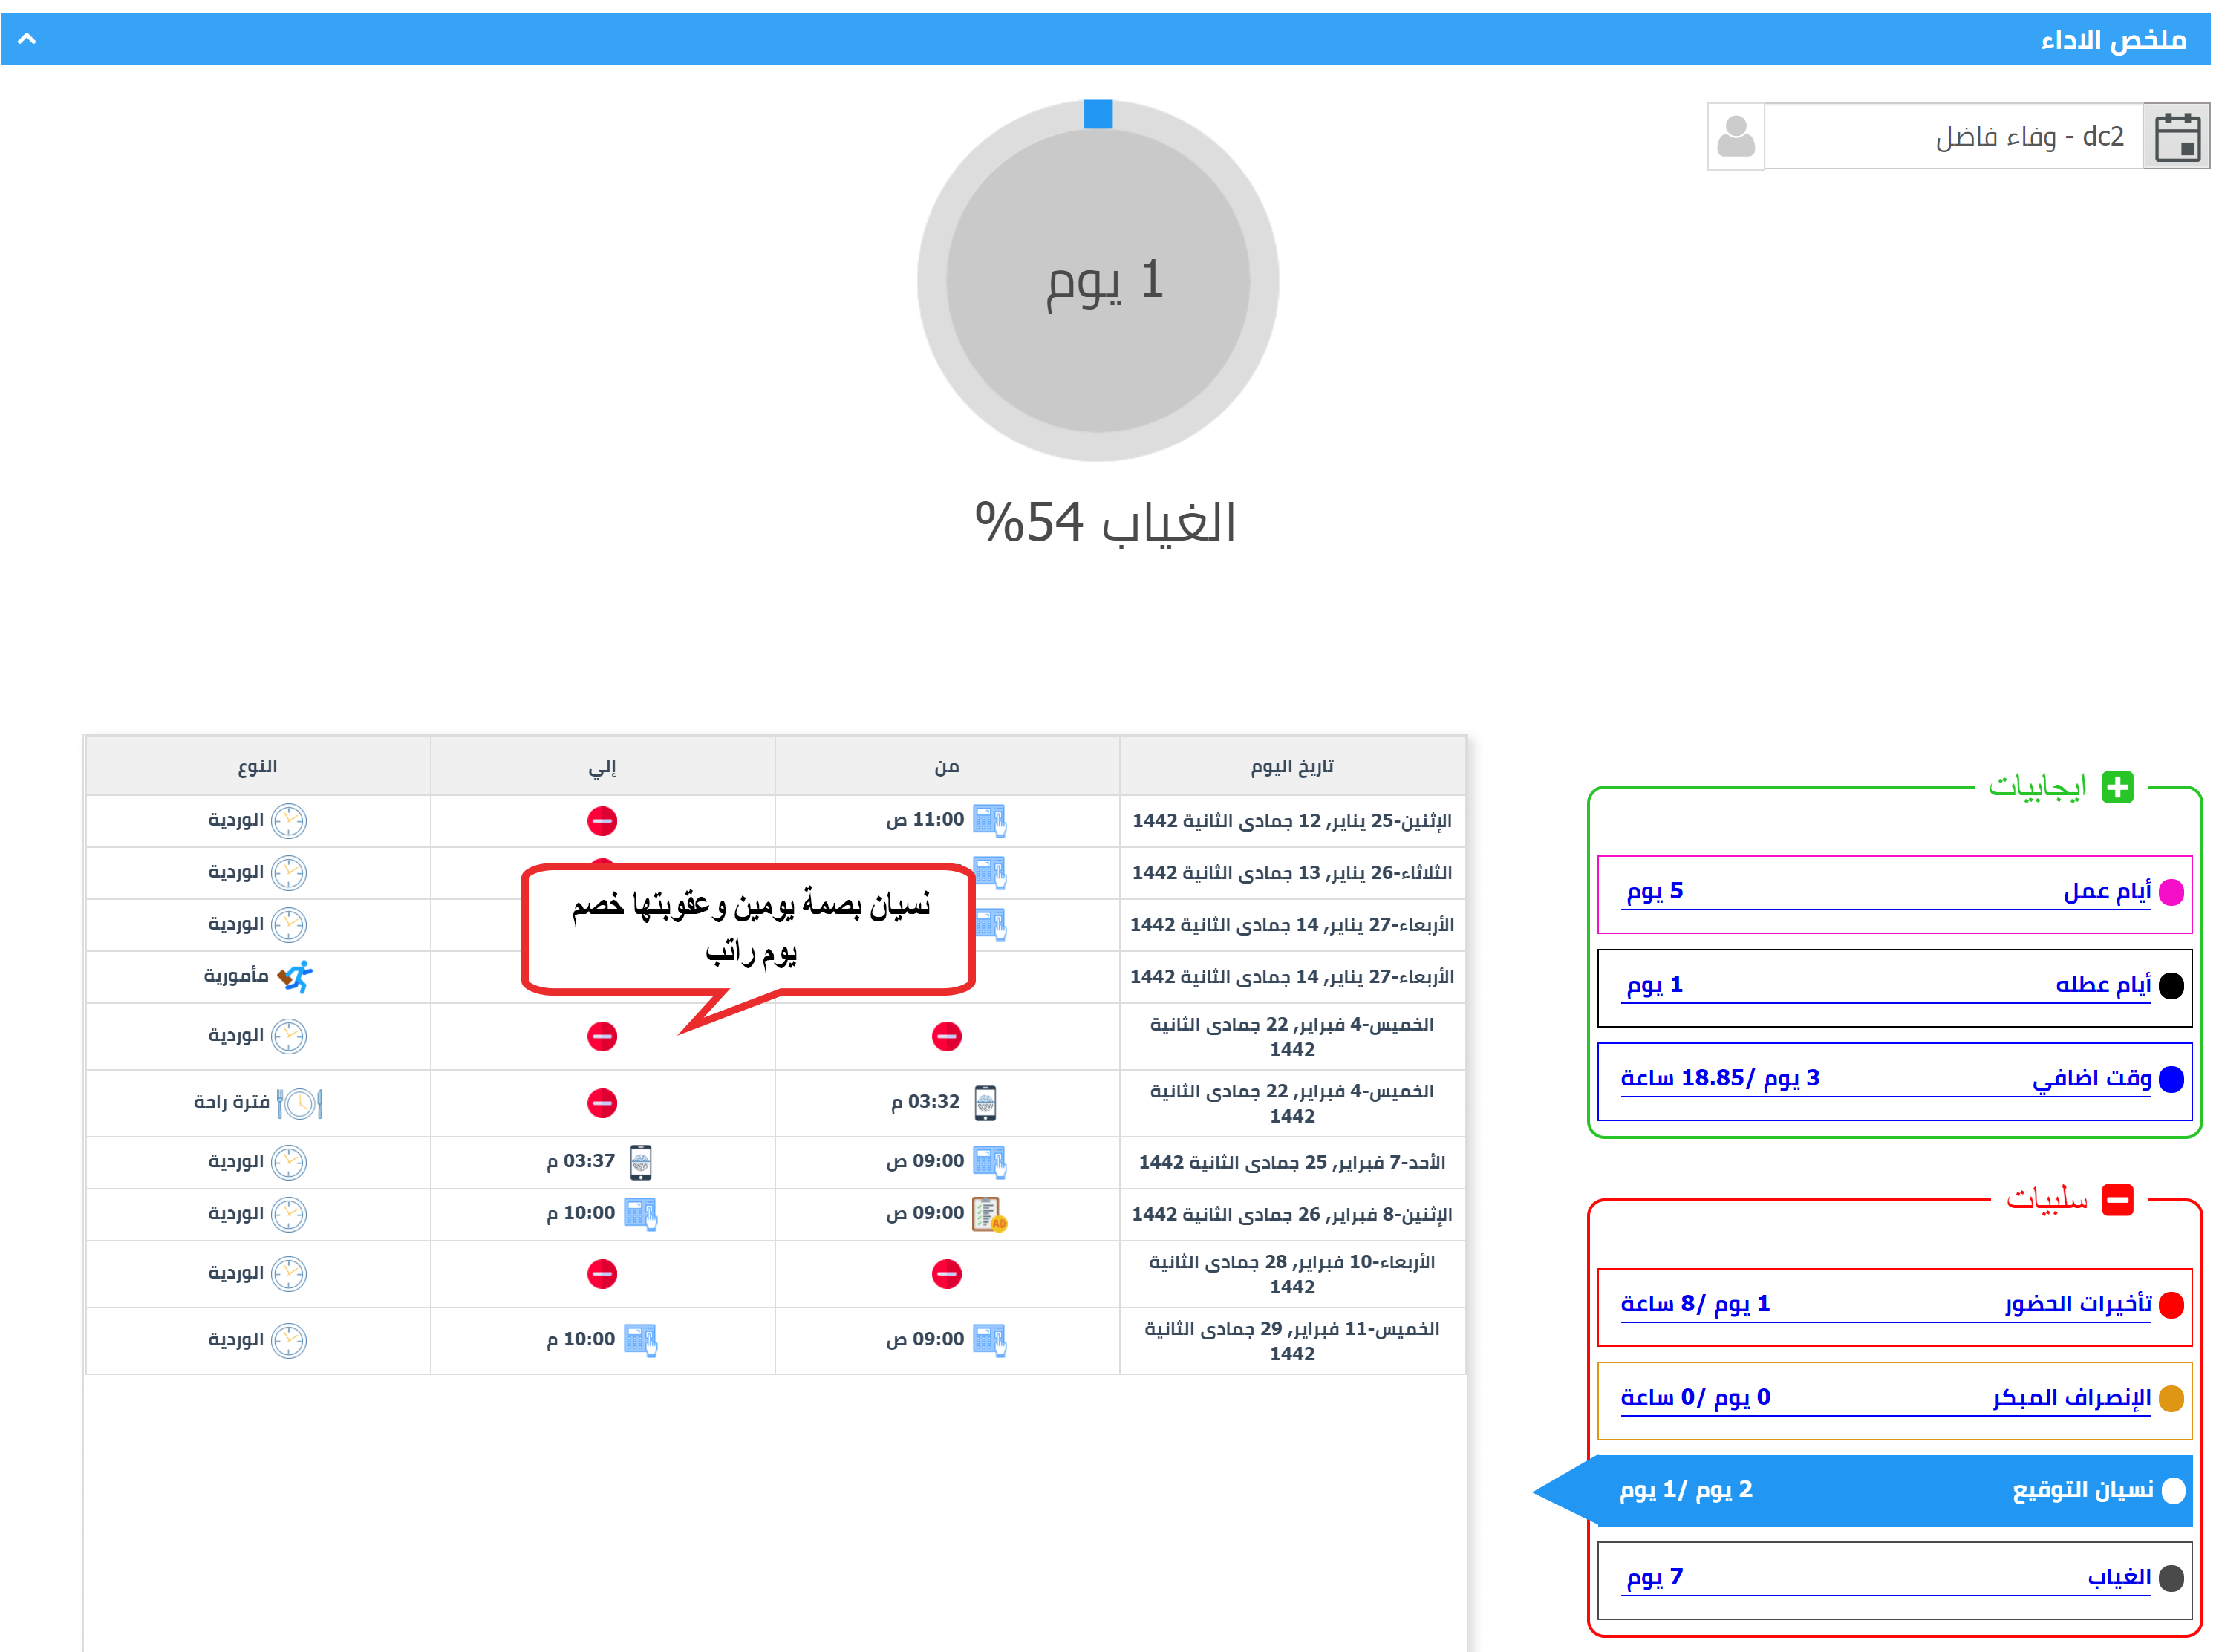Screen dimensions: 2219x1652
Task: Click the shift clock icon on 25 يناير row
Action: click(288, 821)
